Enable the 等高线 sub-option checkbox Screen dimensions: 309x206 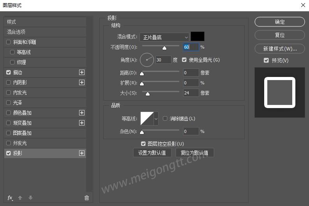click(12, 52)
